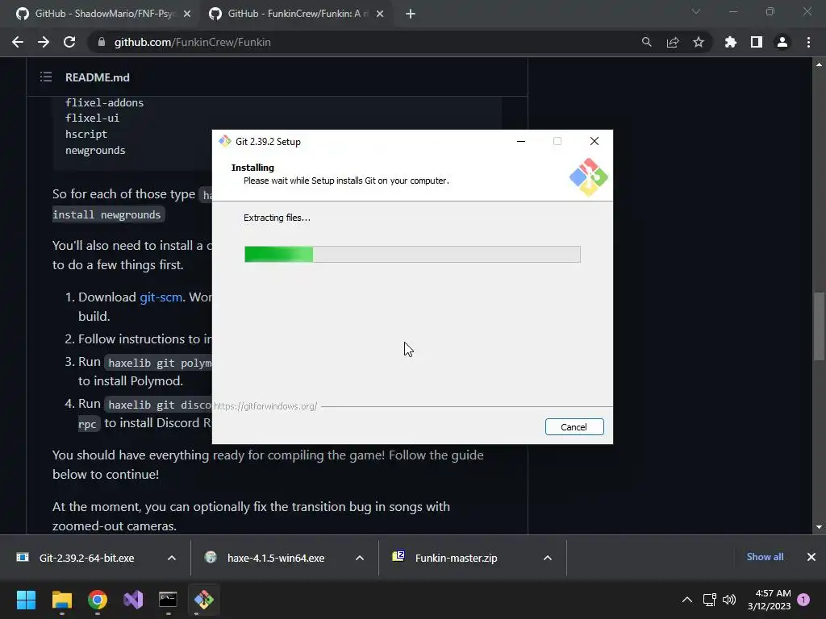Image resolution: width=826 pixels, height=619 pixels.
Task: Open Visual Studio from the taskbar
Action: coord(133,600)
